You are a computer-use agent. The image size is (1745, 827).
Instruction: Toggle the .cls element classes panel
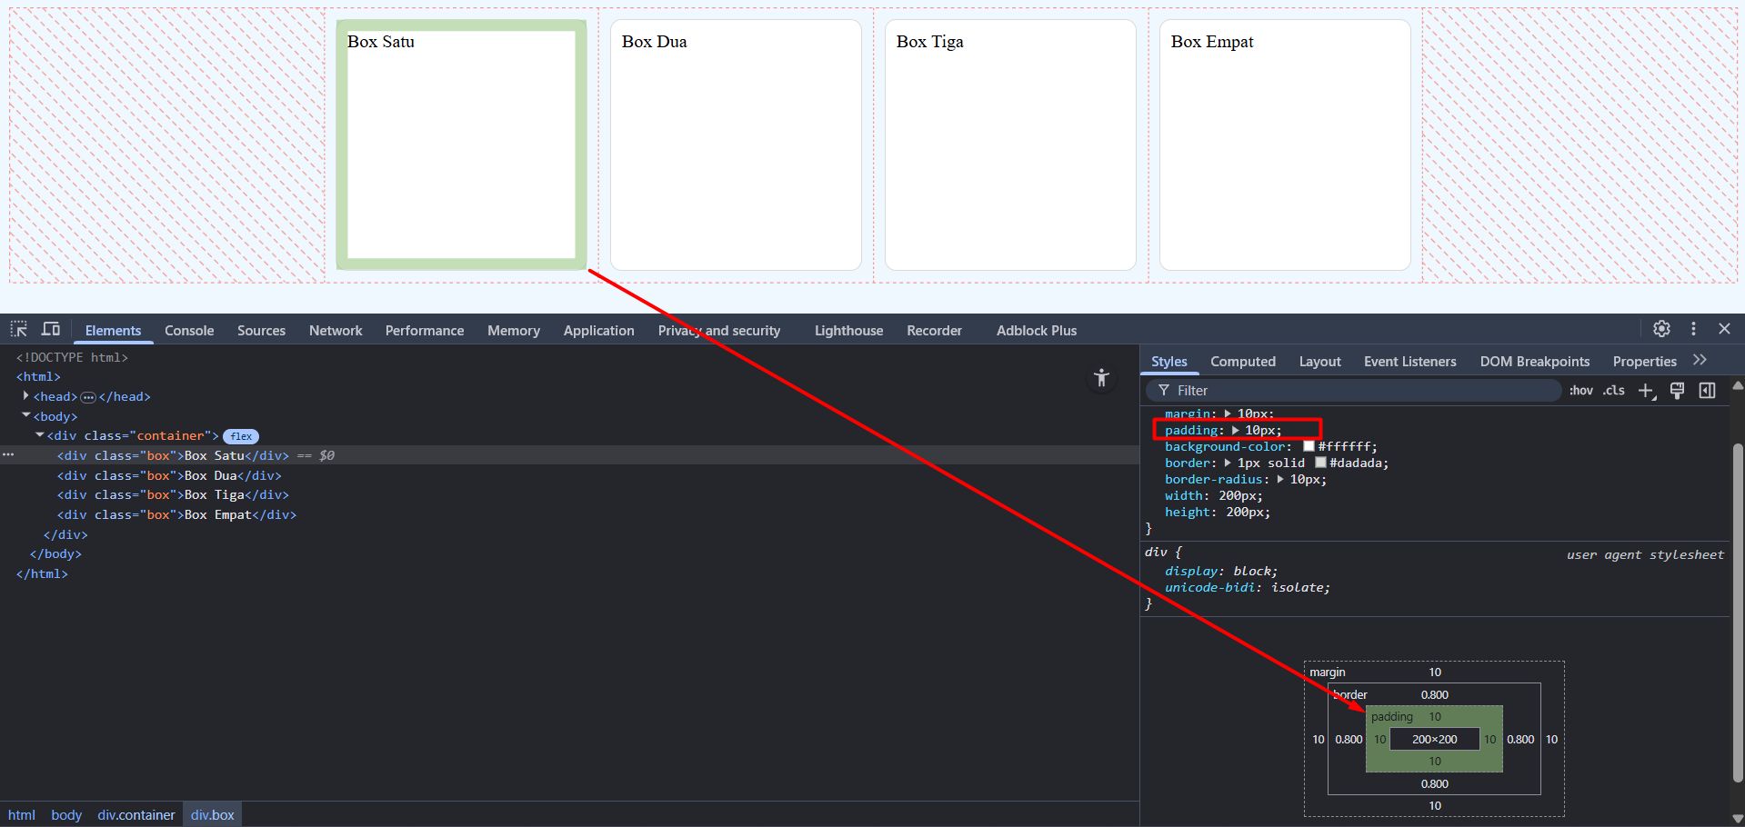point(1614,391)
